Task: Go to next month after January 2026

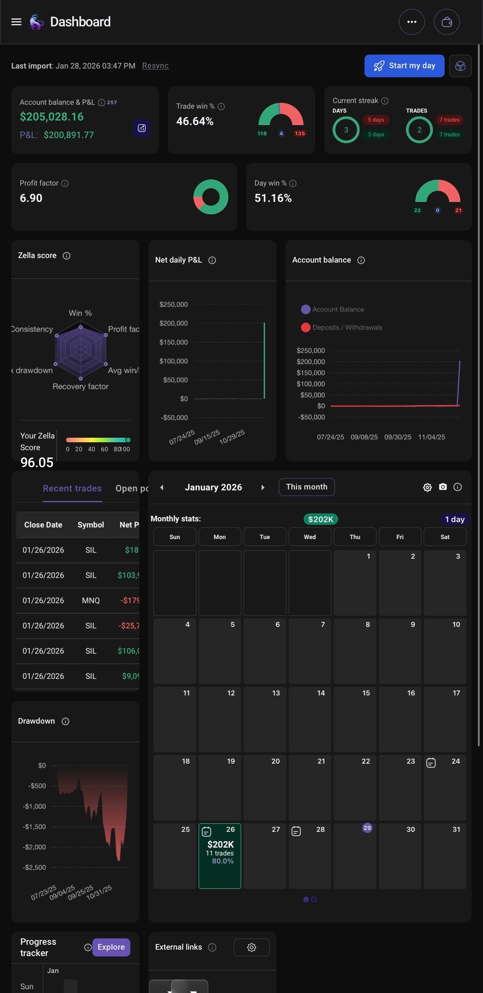Action: (x=263, y=487)
